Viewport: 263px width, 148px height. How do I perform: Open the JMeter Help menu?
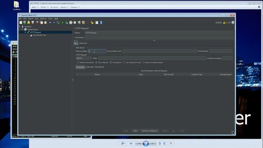tap(56, 18)
